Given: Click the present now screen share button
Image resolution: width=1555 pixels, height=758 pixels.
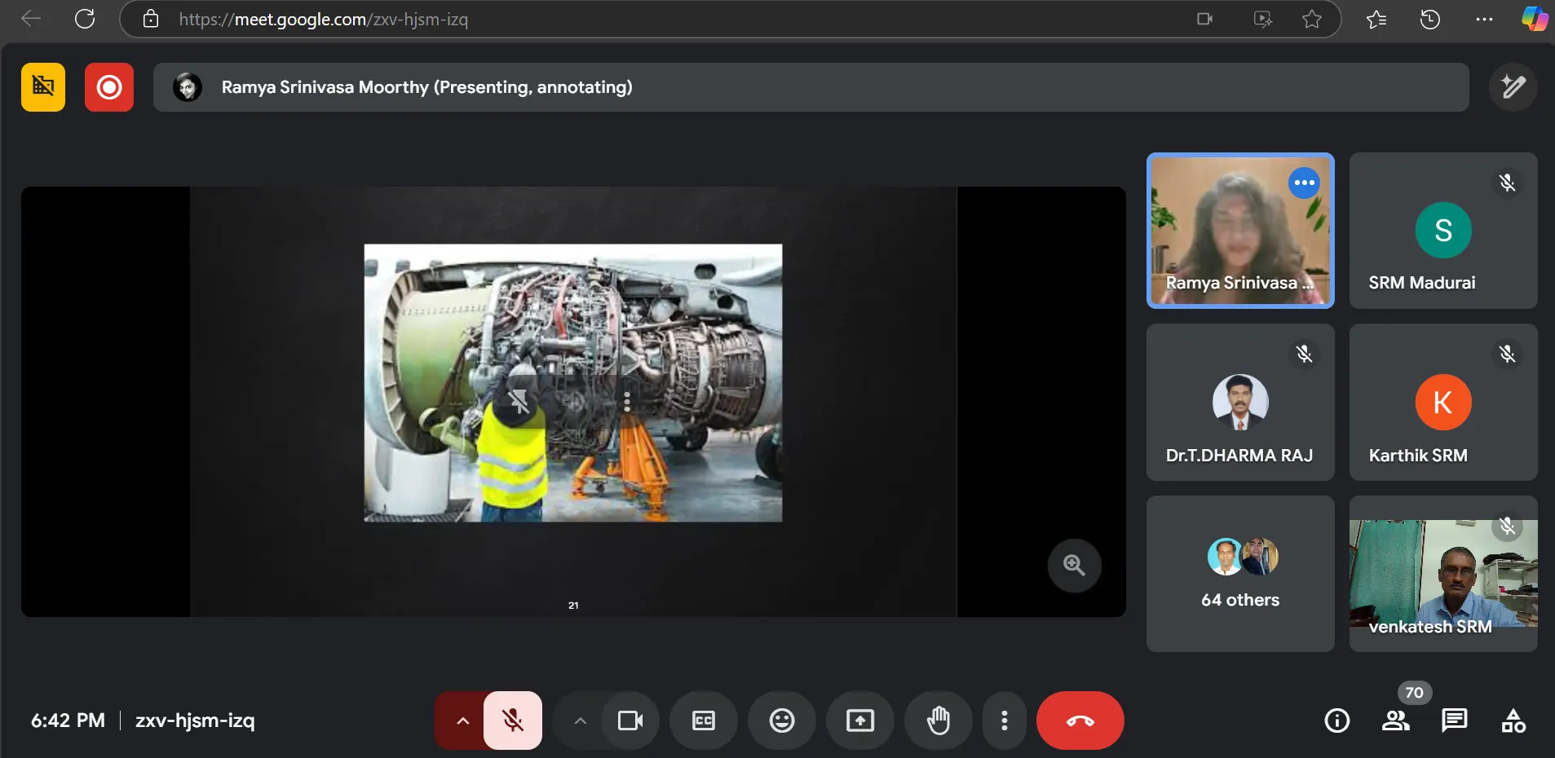Looking at the screenshot, I should [x=860, y=721].
